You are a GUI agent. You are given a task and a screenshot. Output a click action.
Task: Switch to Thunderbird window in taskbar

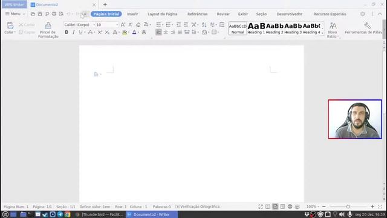(x=100, y=214)
